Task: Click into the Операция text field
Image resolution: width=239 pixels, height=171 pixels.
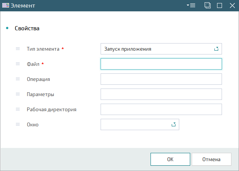Action: coord(161,79)
